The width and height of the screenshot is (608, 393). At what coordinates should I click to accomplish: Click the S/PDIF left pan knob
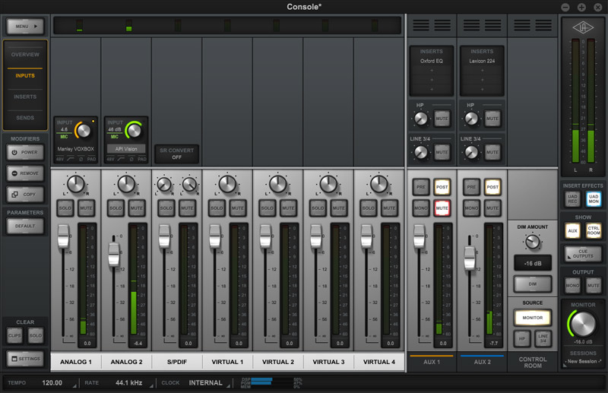coord(164,184)
